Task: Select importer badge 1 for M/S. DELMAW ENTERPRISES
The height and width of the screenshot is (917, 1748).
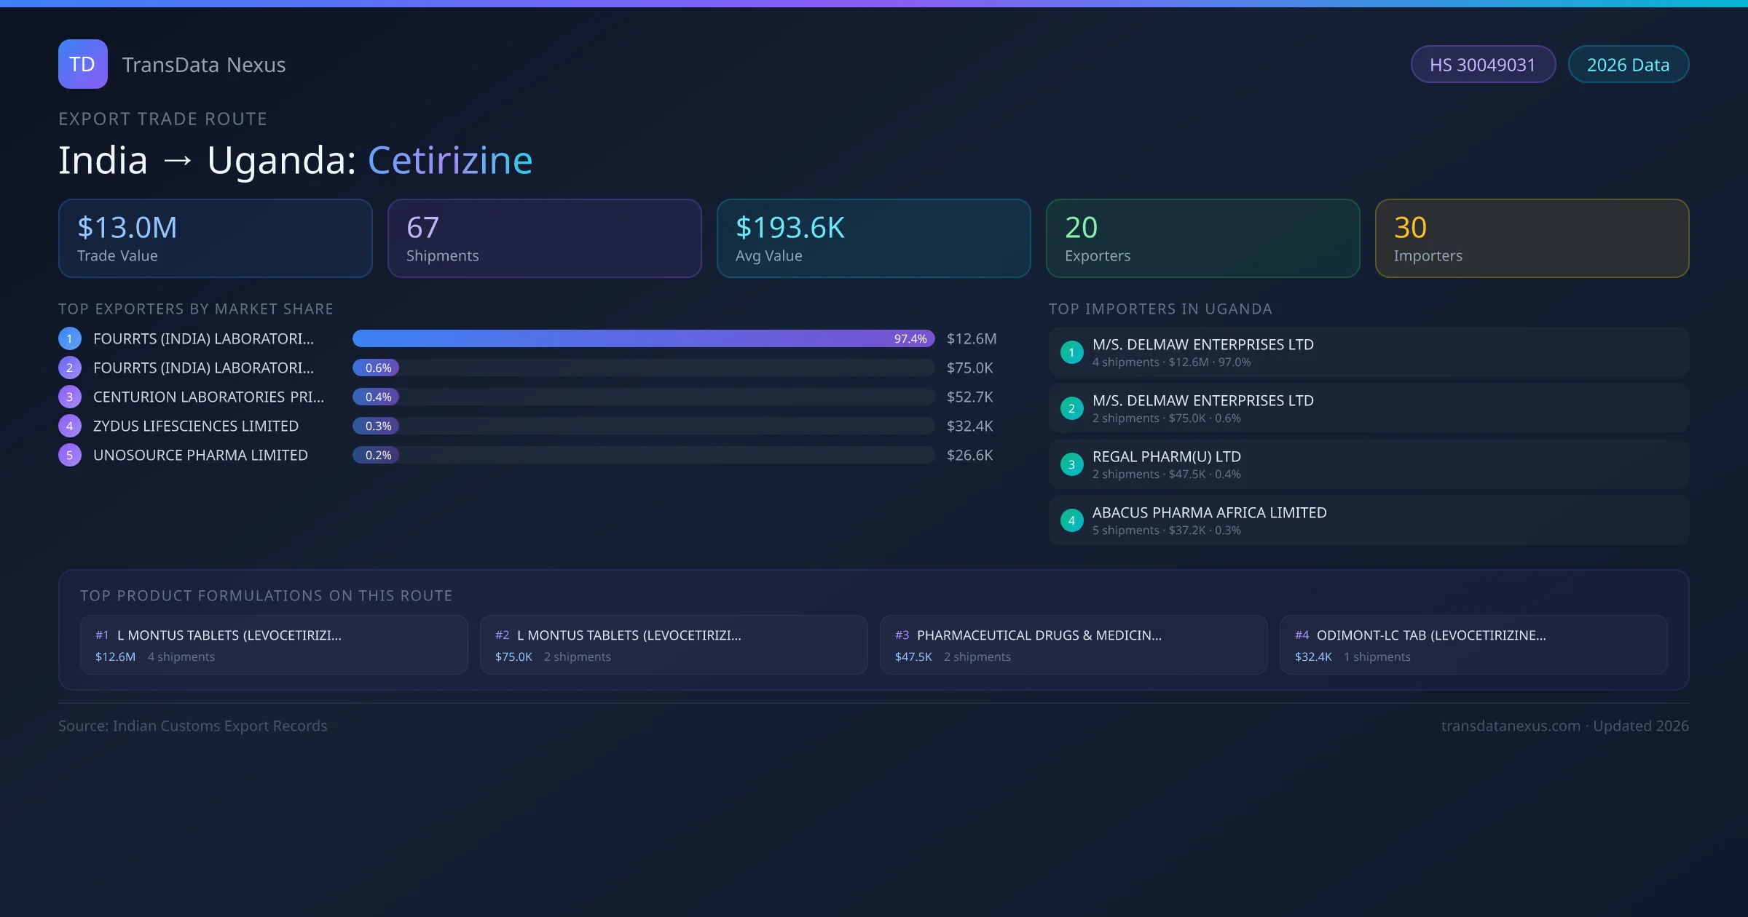Action: (1071, 352)
